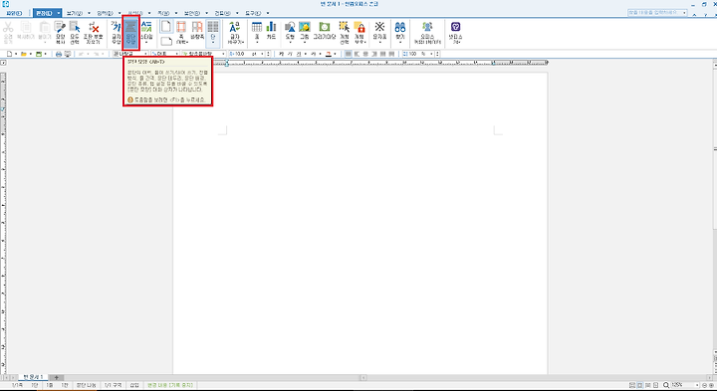The width and height of the screenshot is (717, 391).
Task: Toggle center alignment in format bar
Action: [365, 54]
